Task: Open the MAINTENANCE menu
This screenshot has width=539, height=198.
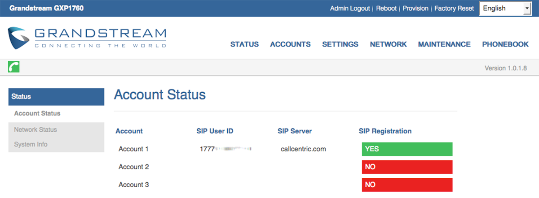Action: tap(444, 44)
